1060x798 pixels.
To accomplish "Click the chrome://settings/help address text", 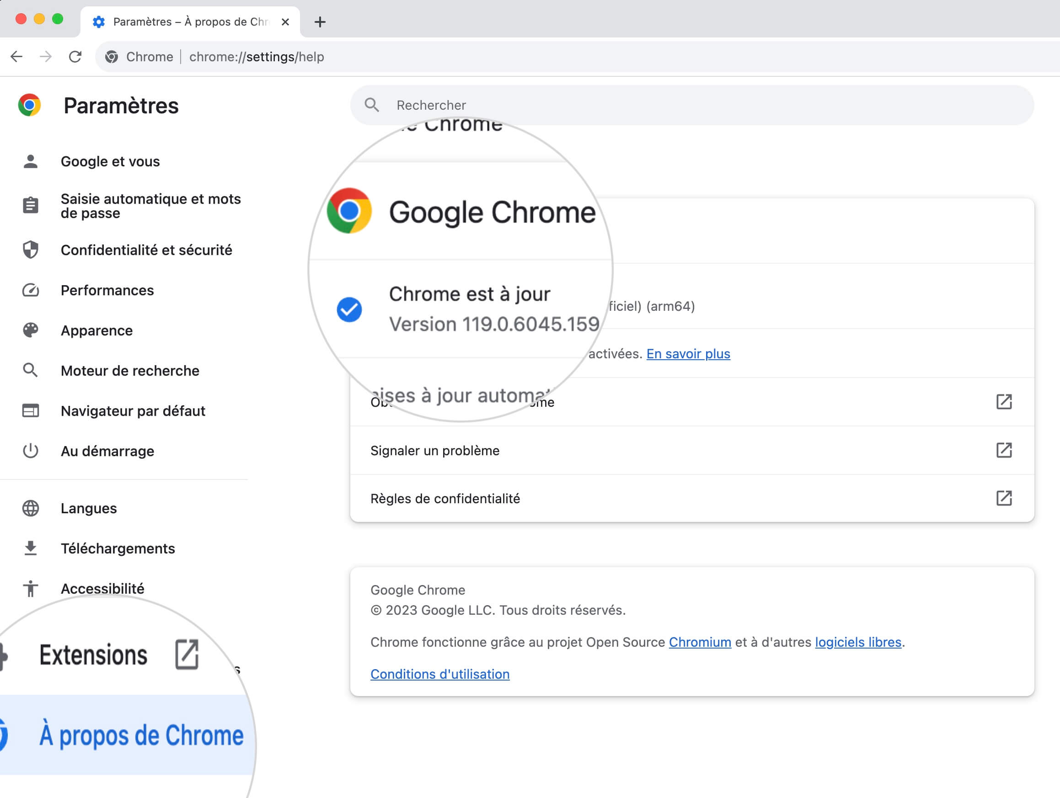I will 257,57.
